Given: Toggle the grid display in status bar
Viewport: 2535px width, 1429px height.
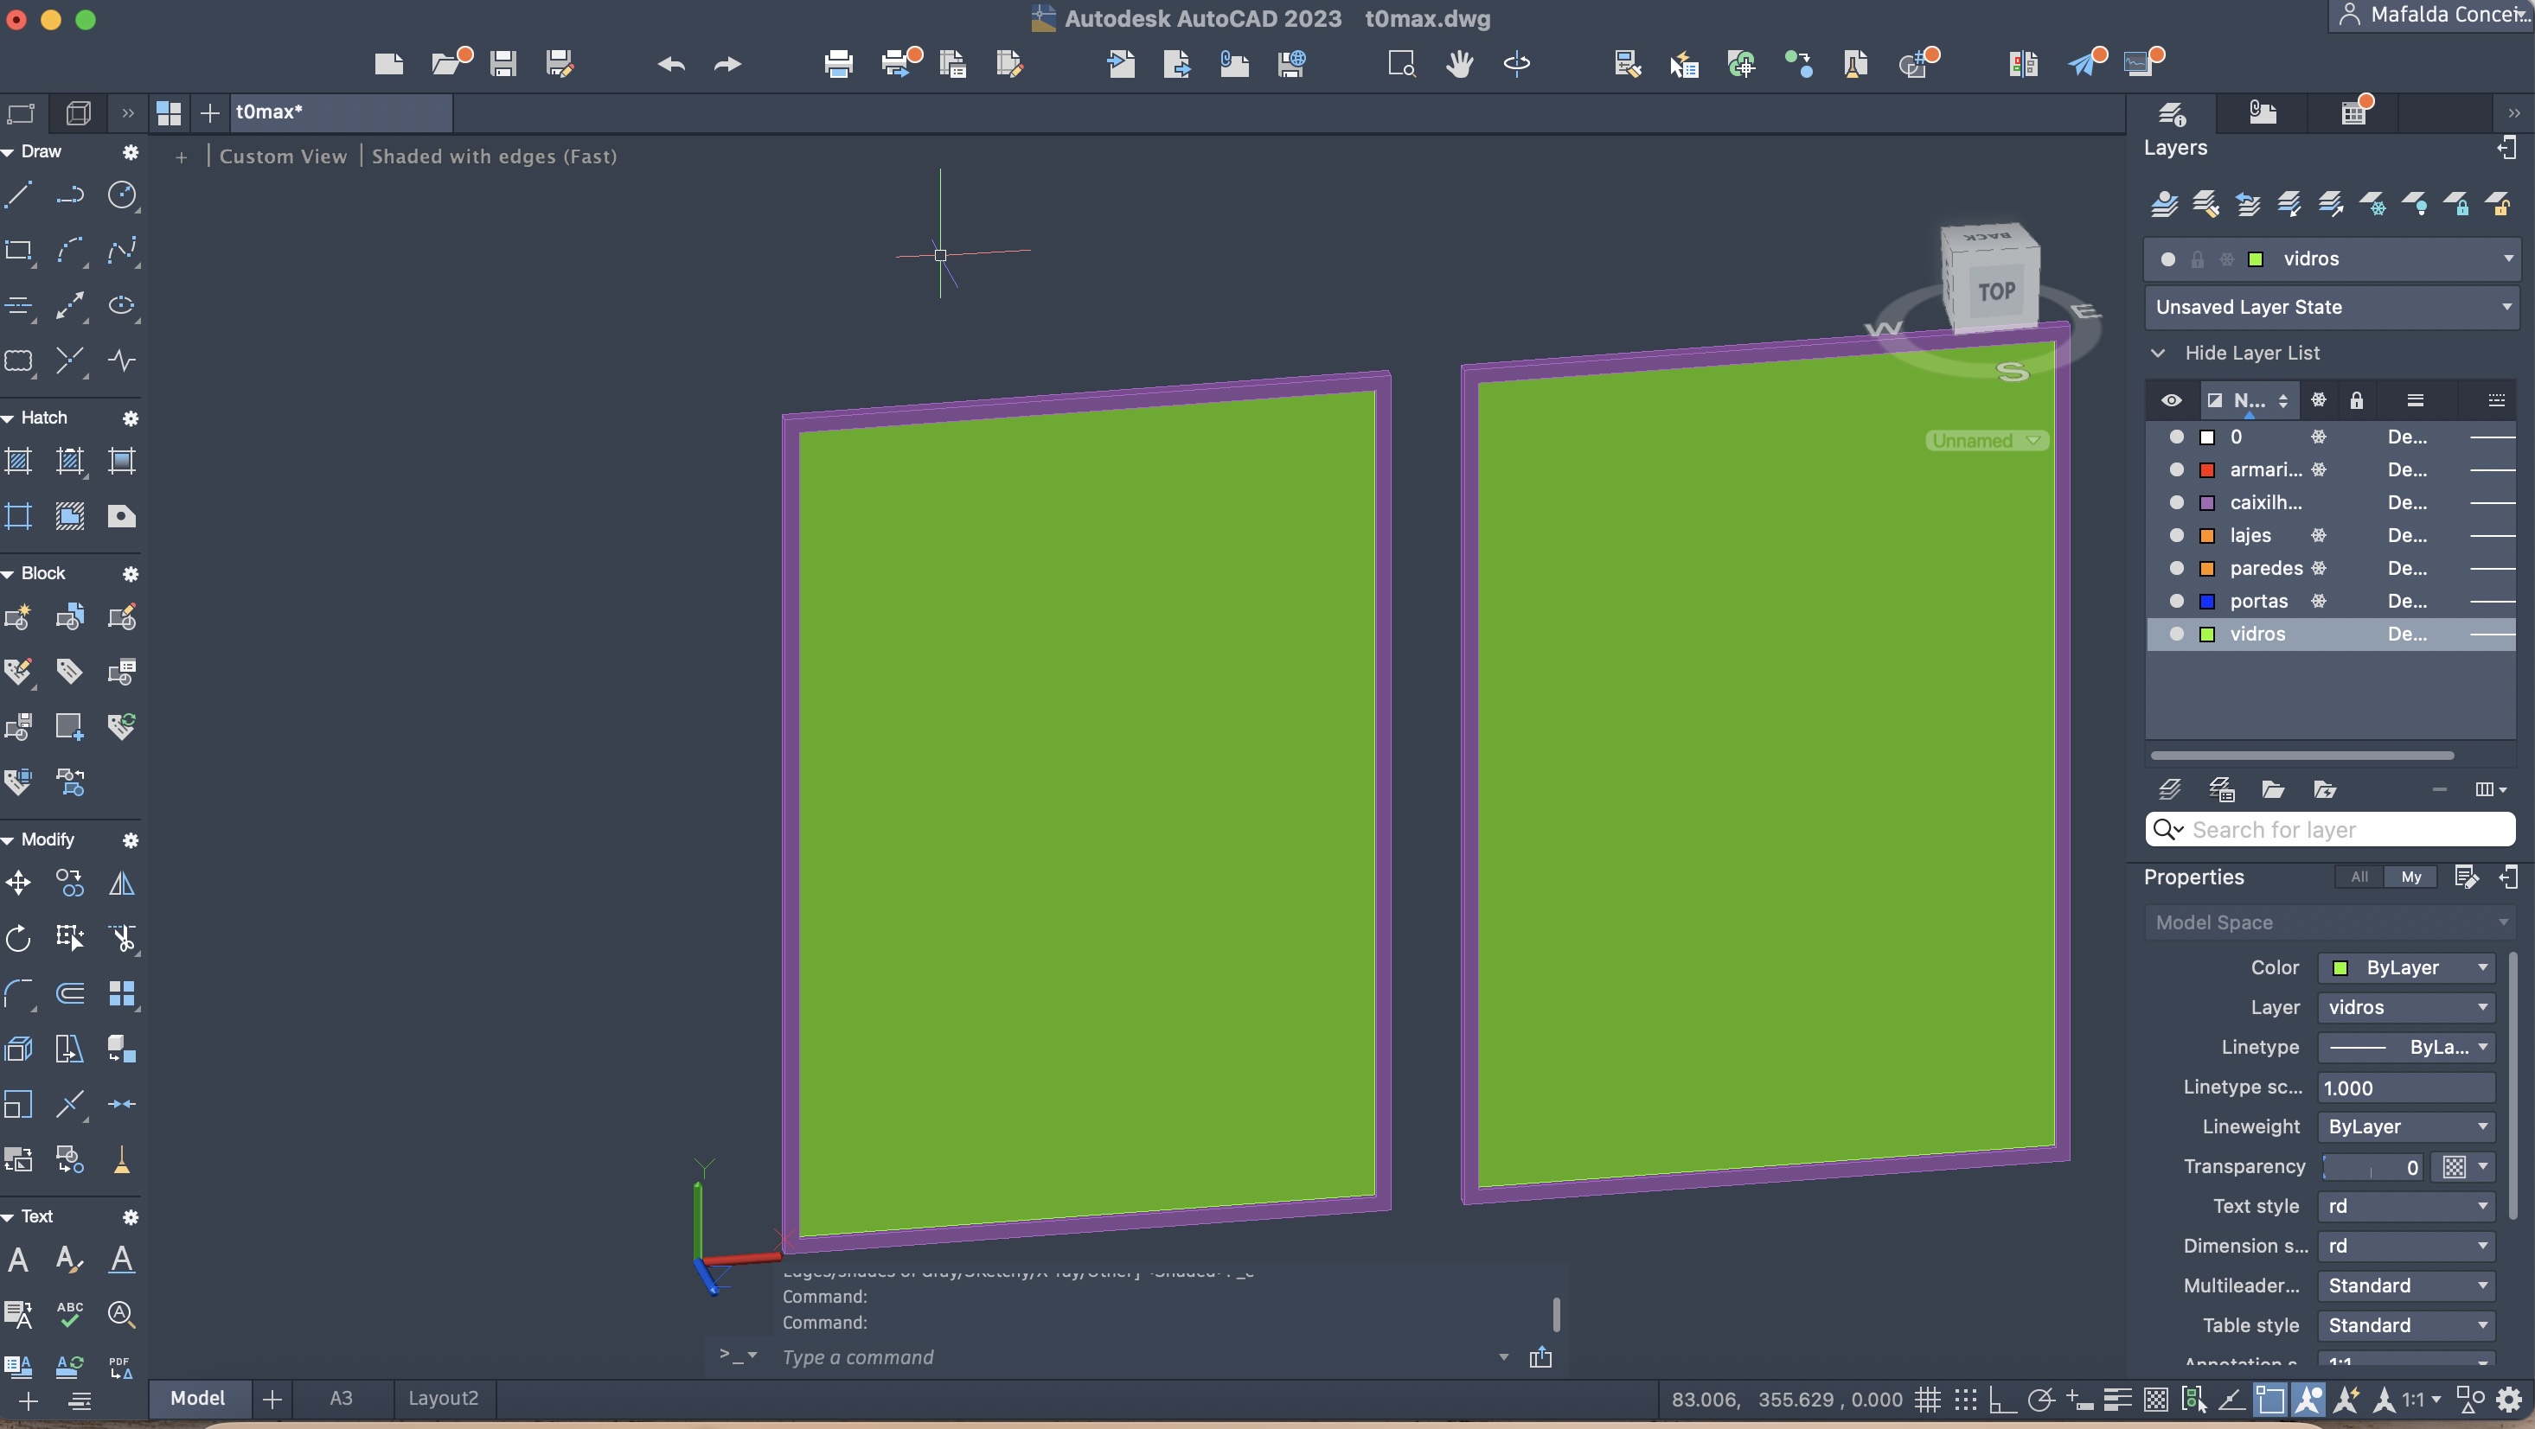Looking at the screenshot, I should (x=1927, y=1399).
